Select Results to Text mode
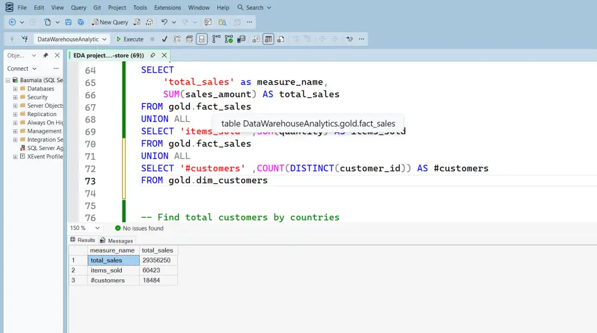The width and height of the screenshot is (597, 333). tap(256, 39)
